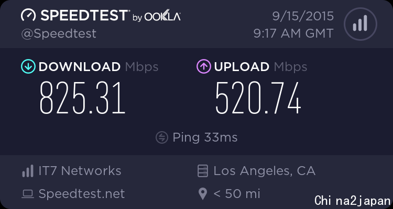The image size is (393, 209).
Task: Click the ISP signal bars icon
Action: (28, 171)
